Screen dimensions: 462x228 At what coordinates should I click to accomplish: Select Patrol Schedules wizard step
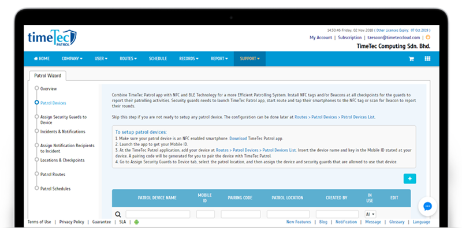(x=55, y=189)
